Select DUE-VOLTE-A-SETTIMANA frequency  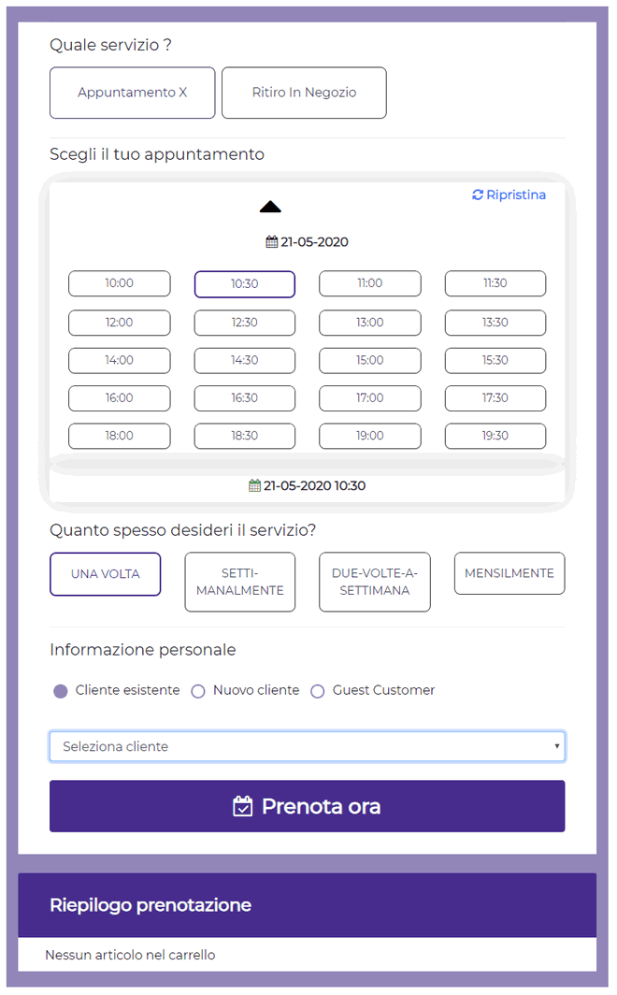375,582
